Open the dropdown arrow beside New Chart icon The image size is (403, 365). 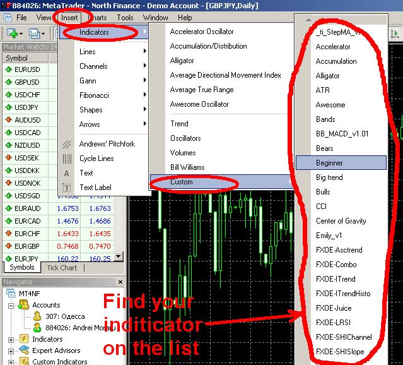click(x=21, y=33)
